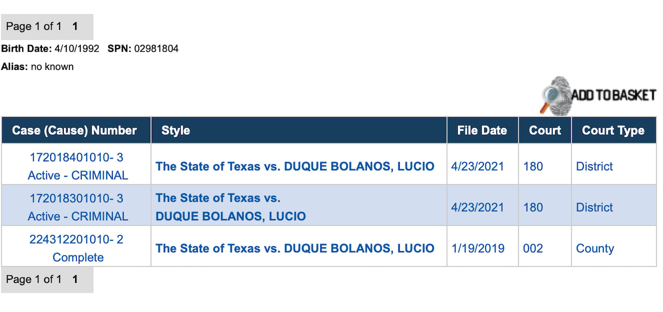663x312 pixels.
Task: Click the Court Type column header
Action: tap(613, 131)
